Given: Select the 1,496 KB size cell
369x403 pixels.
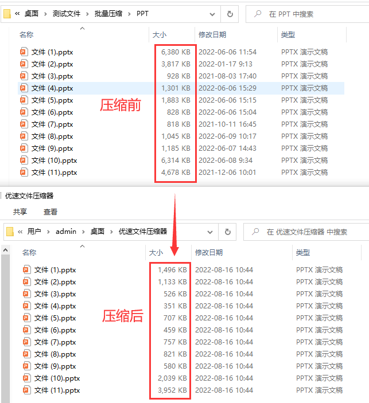Looking at the screenshot, I should tap(172, 270).
